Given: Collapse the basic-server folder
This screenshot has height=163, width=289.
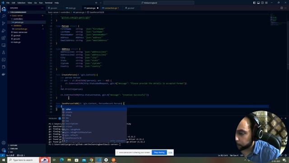Looking at the screenshot, I should [x=17, y=15].
